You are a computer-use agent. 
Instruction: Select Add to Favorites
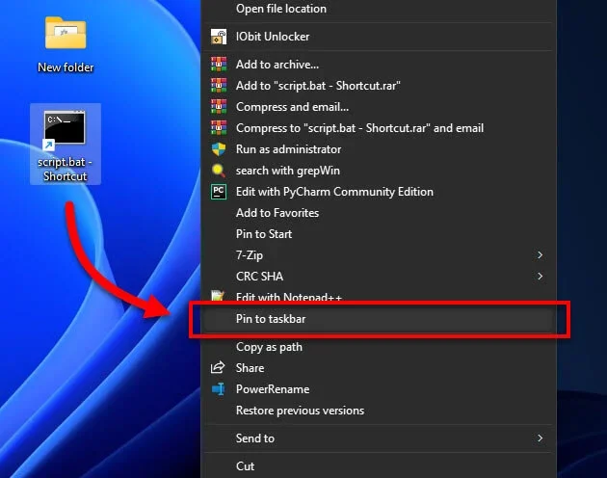[x=277, y=213]
